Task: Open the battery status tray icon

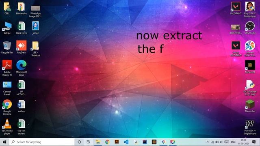Action: point(217,142)
